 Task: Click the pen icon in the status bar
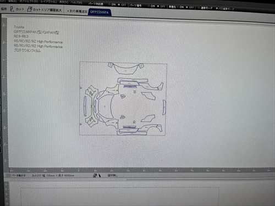(100, 175)
